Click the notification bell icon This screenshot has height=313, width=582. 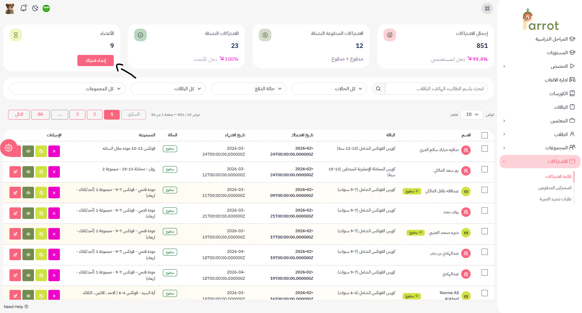click(23, 8)
